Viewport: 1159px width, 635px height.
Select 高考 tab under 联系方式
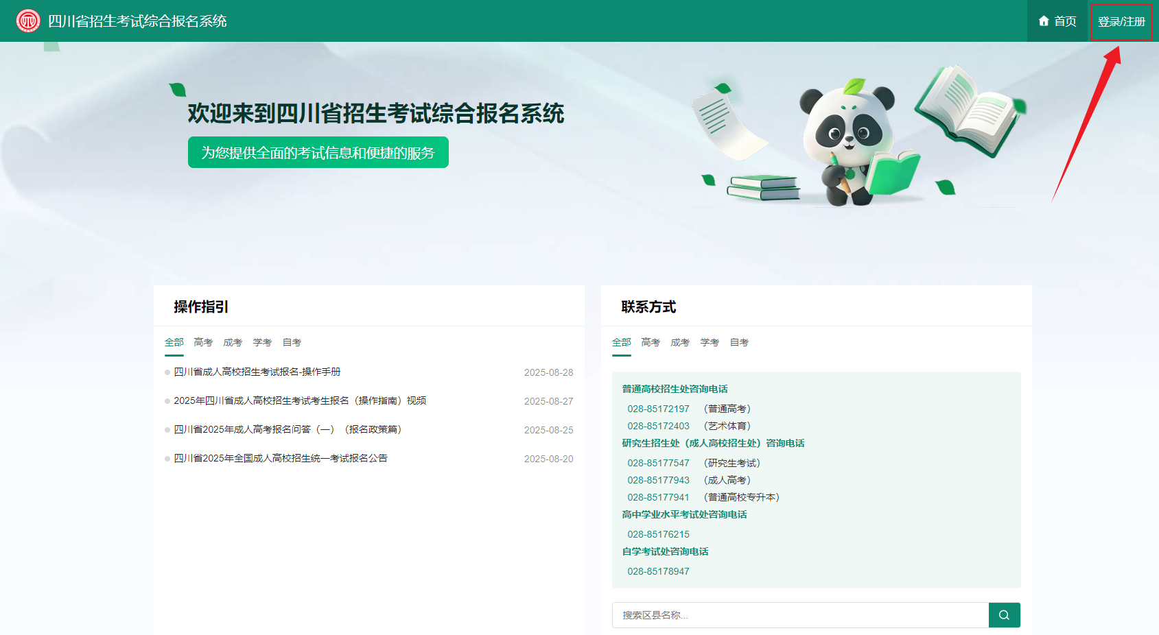(651, 342)
